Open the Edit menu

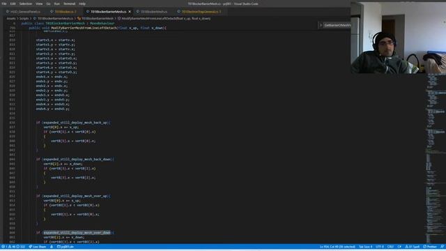pyautogui.click(x=13, y=3)
